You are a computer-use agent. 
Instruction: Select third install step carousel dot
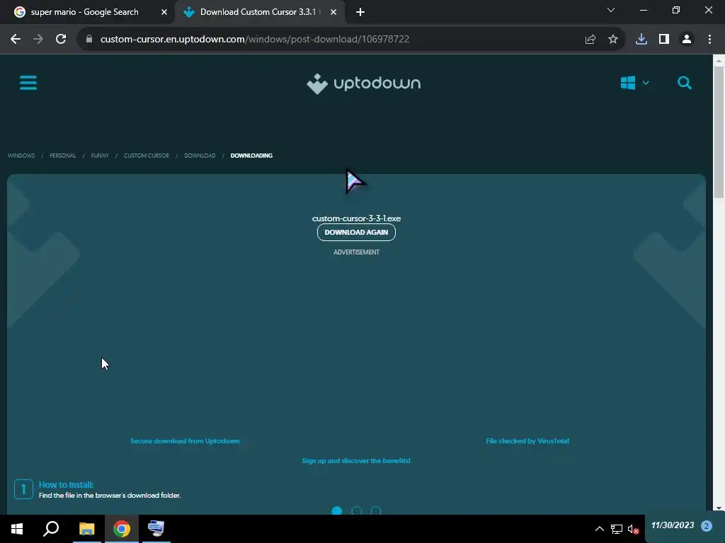click(x=376, y=510)
